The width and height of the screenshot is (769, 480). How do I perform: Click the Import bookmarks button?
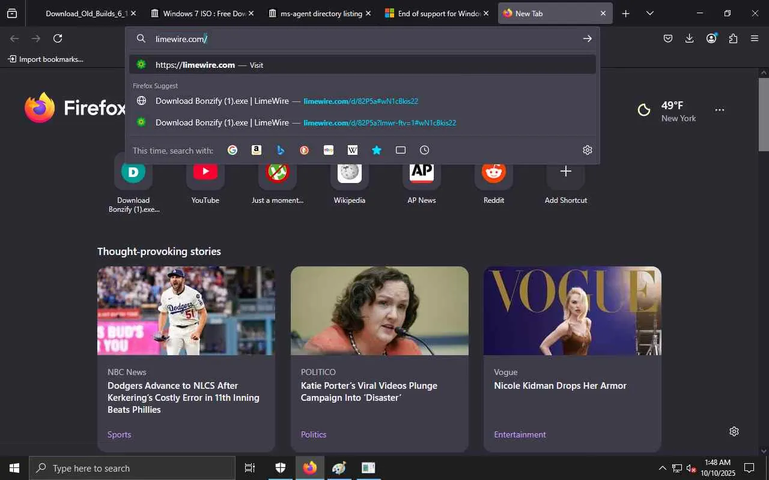(x=46, y=59)
